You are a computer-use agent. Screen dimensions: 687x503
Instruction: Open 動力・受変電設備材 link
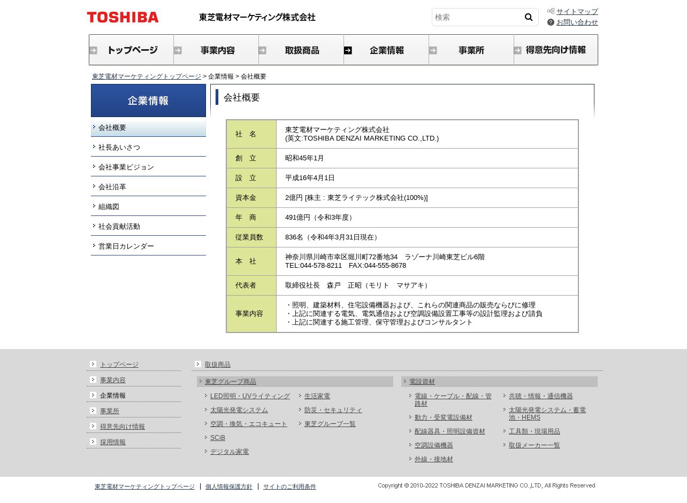point(444,417)
